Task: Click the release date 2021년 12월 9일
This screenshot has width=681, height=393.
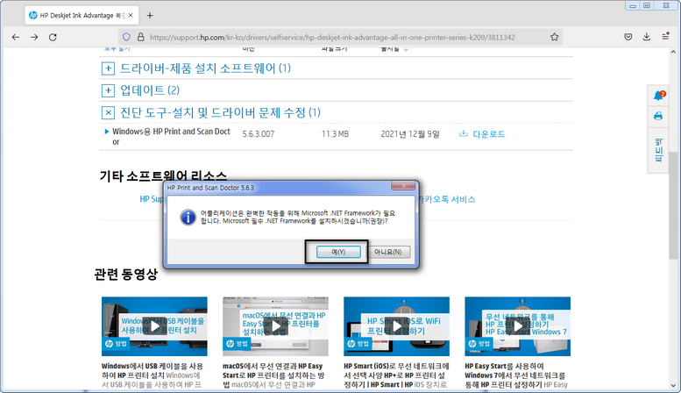Action: coord(410,134)
